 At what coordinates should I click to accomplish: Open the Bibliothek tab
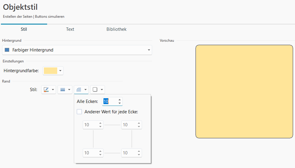117,29
